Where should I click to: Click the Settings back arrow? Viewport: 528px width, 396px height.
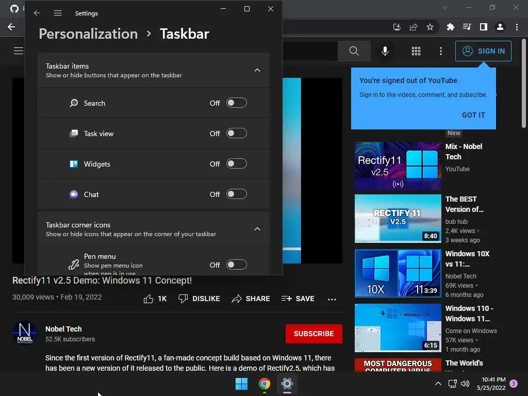pos(37,13)
